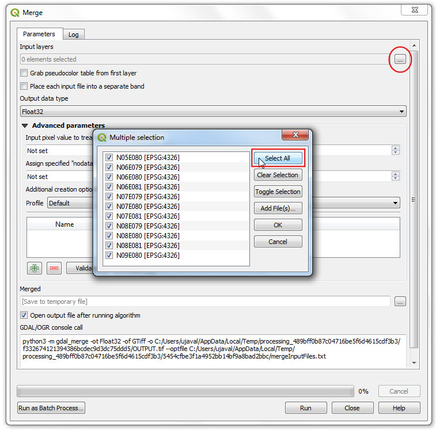Select the Parameters tab

point(39,34)
